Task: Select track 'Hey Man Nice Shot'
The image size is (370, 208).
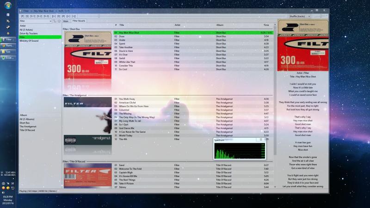Action: tap(193, 33)
